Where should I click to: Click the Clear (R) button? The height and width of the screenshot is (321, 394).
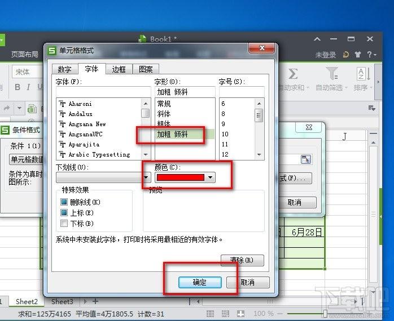tap(242, 260)
